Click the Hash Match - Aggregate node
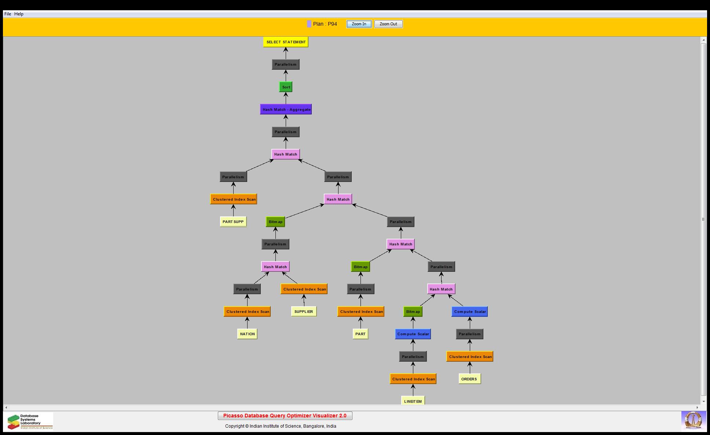The height and width of the screenshot is (435, 710). pyautogui.click(x=286, y=109)
